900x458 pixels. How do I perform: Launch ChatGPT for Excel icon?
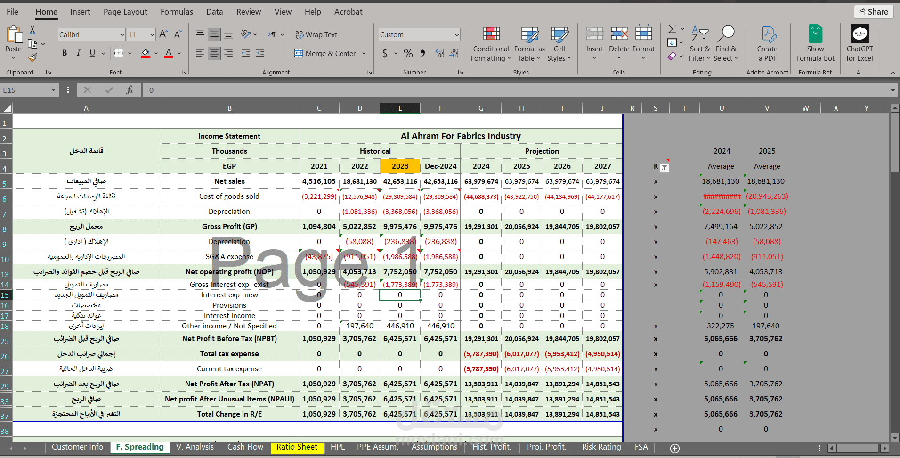(x=860, y=34)
